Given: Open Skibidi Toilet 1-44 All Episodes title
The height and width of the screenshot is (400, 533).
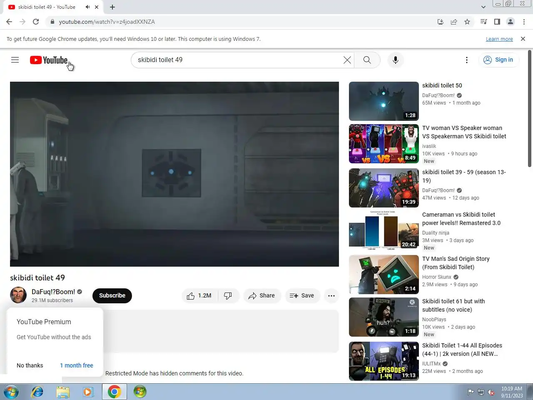Looking at the screenshot, I should tap(462, 350).
